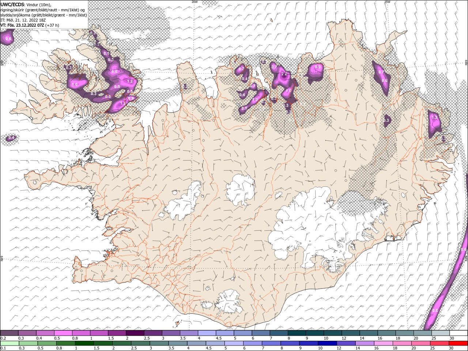
Task: Select the darkest green swatch labeled 1 in the bottom legend row
Action: pyautogui.click(x=84, y=343)
